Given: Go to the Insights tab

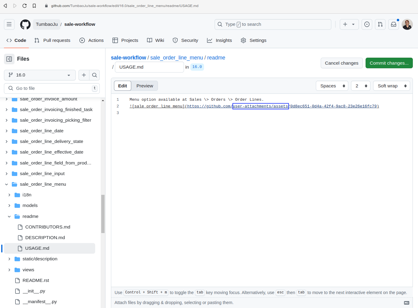Looking at the screenshot, I should pyautogui.click(x=219, y=40).
